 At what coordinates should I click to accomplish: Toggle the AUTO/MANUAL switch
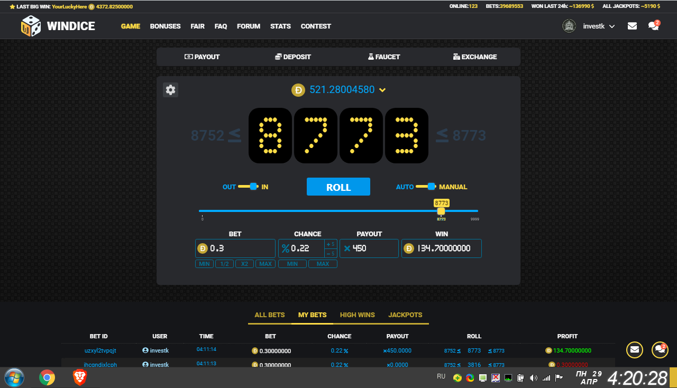click(x=426, y=187)
